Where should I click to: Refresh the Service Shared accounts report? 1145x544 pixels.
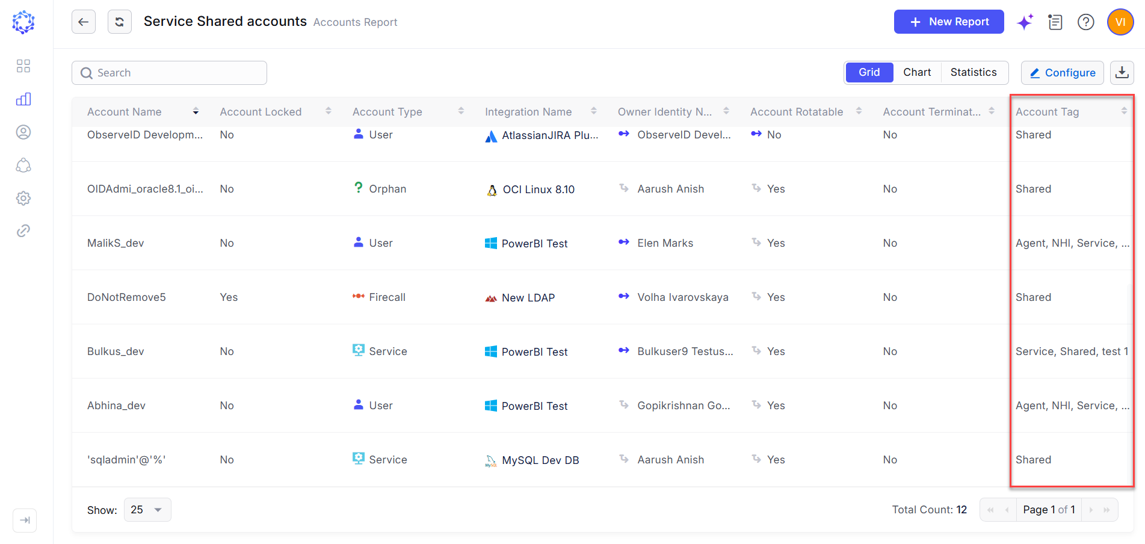[x=120, y=22]
